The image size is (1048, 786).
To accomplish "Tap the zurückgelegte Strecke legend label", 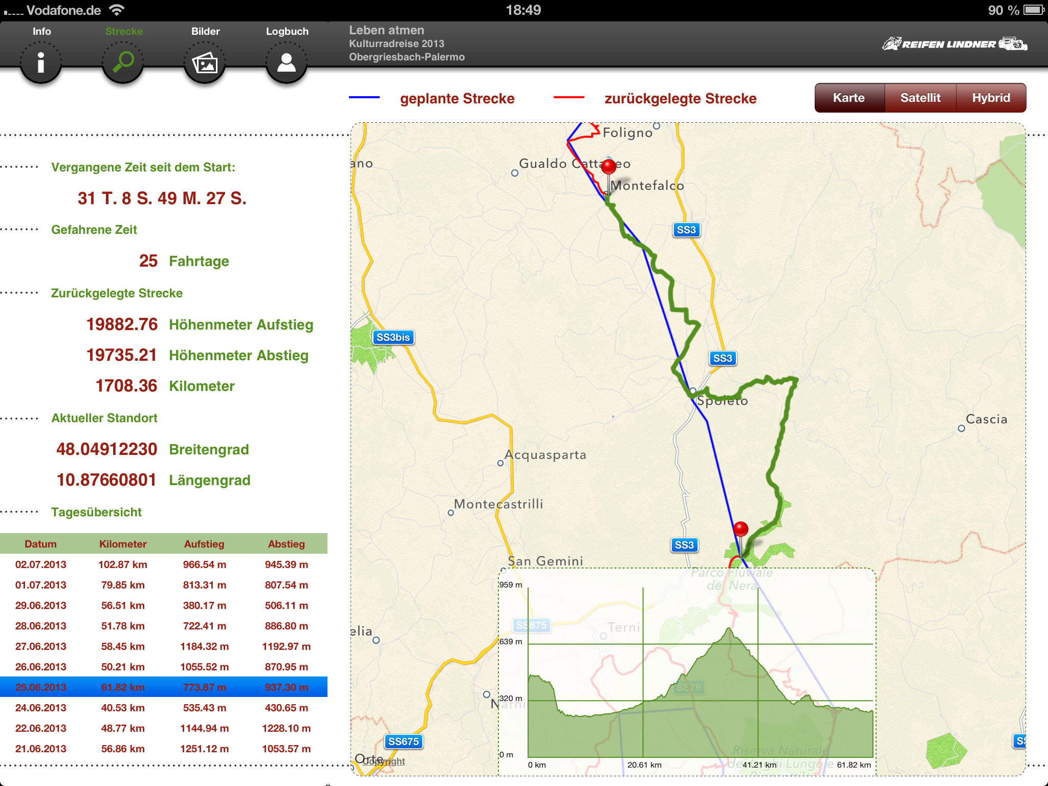I will [x=680, y=98].
